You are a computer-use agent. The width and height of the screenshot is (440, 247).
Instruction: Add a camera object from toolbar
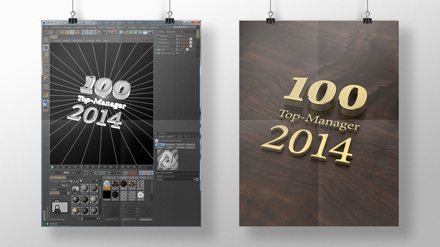(x=150, y=32)
